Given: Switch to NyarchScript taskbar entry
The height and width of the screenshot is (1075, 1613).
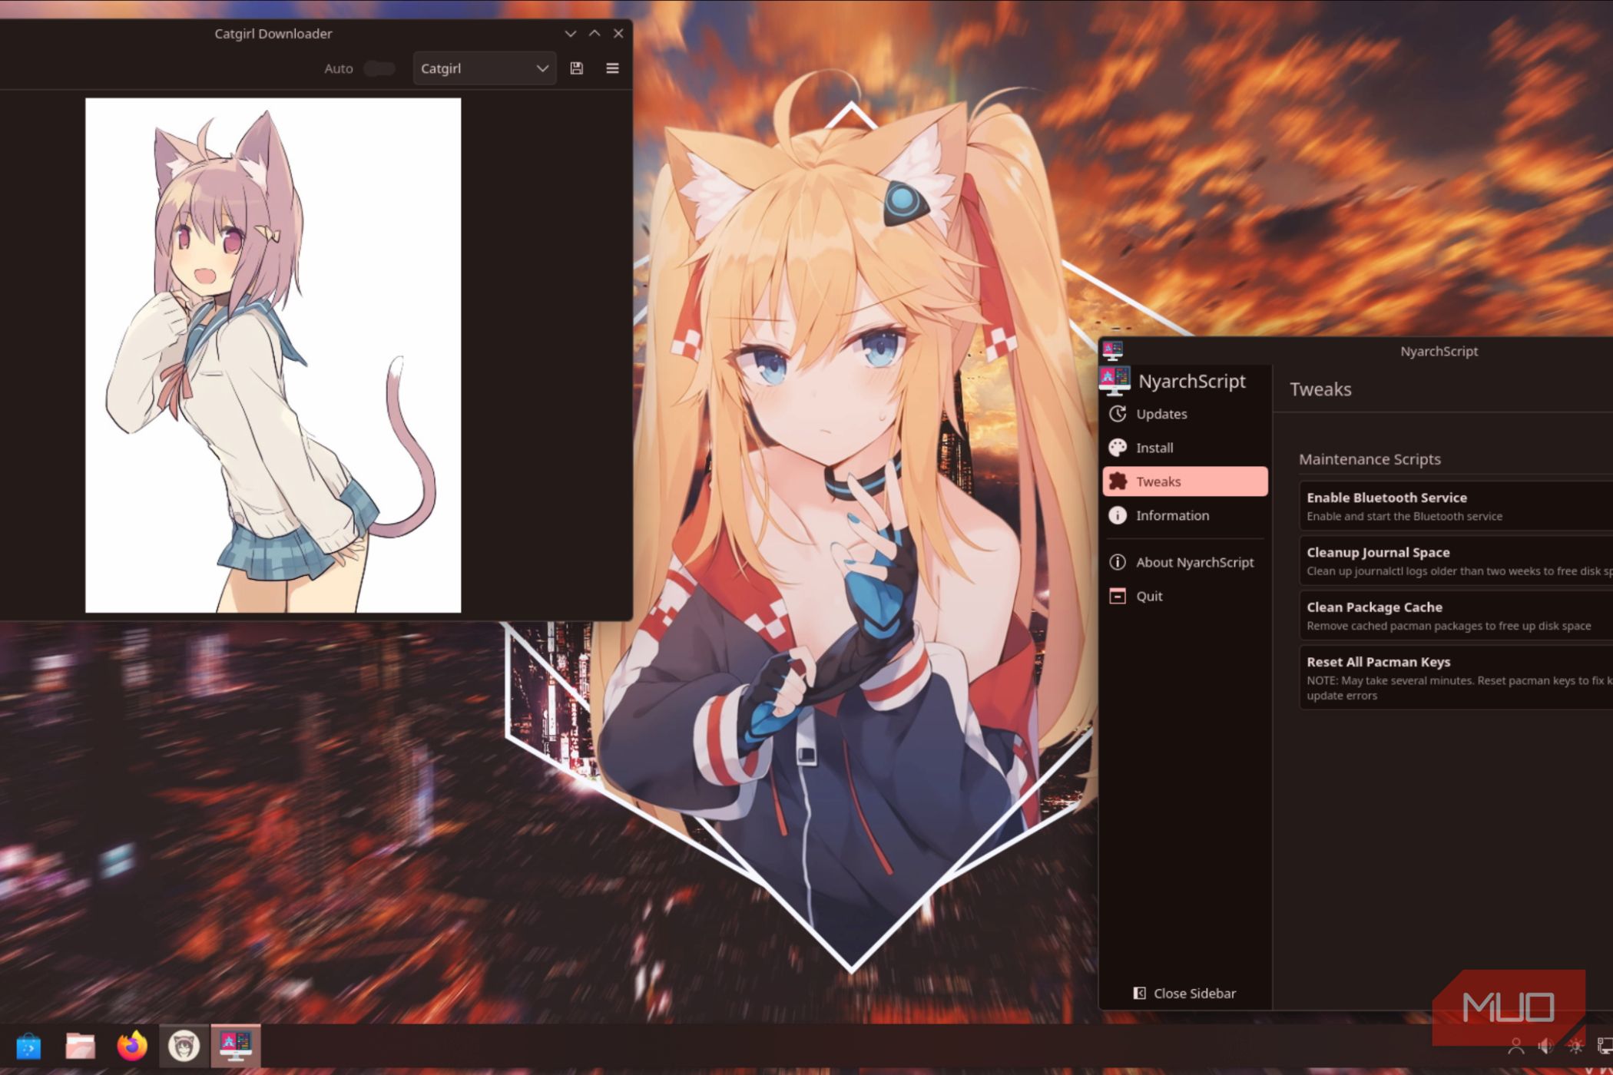Looking at the screenshot, I should [236, 1046].
